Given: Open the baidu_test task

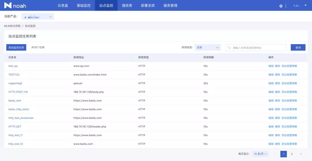Looking at the screenshot, I should [x=15, y=101].
